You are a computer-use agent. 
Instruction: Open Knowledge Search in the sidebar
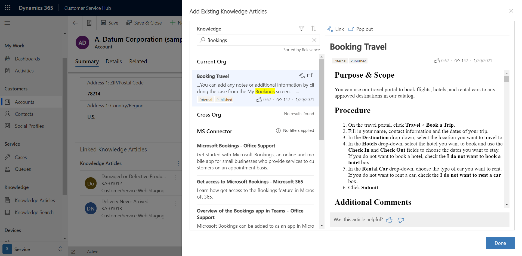(x=34, y=212)
